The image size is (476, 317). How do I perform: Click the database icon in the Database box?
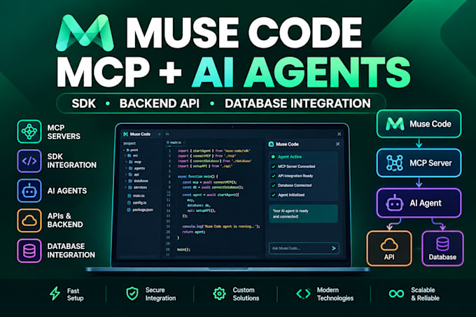click(x=442, y=244)
